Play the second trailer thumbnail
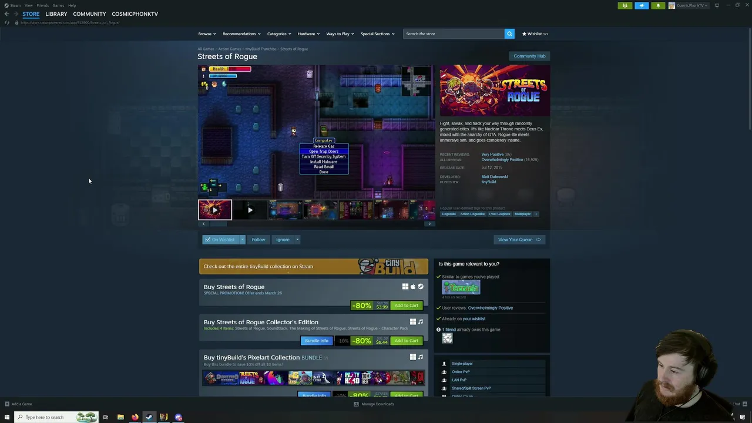This screenshot has height=423, width=752. coord(250,210)
